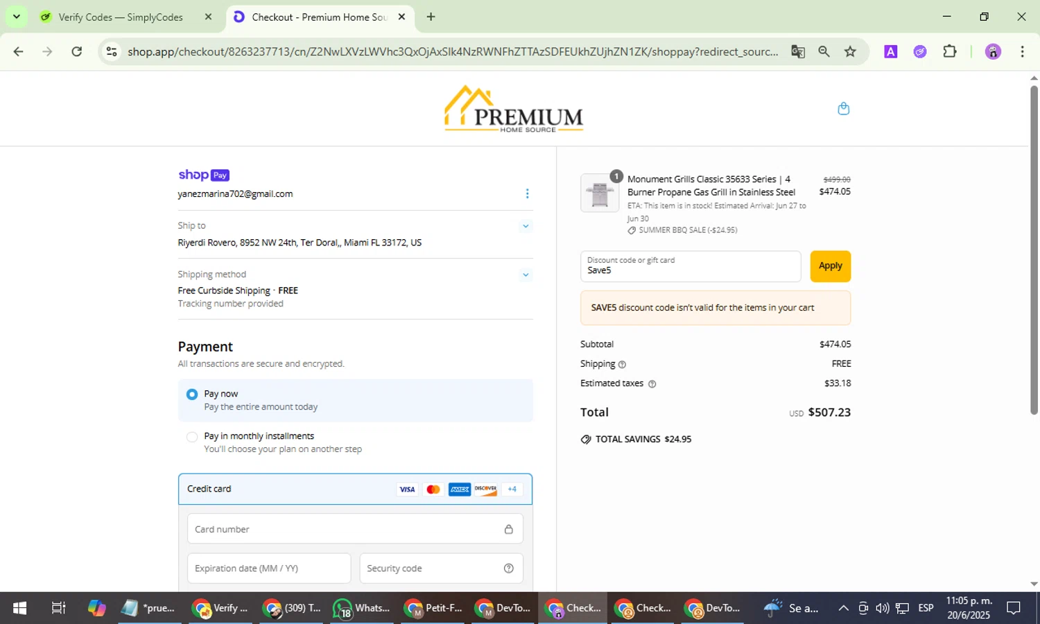Expand the Ship to section
The height and width of the screenshot is (624, 1040).
click(526, 226)
